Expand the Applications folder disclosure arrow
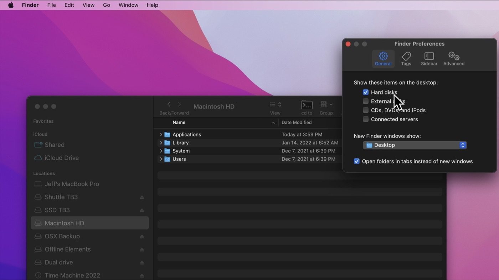 [x=161, y=135]
